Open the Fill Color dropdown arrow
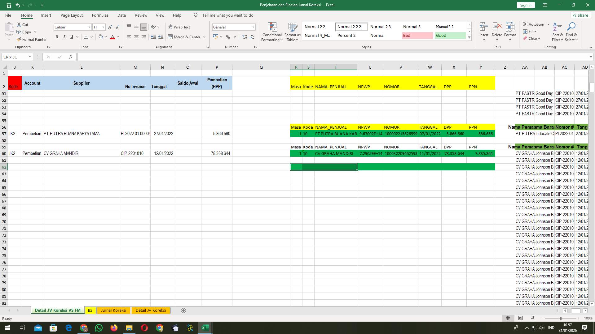This screenshot has height=334, width=595. click(x=106, y=37)
